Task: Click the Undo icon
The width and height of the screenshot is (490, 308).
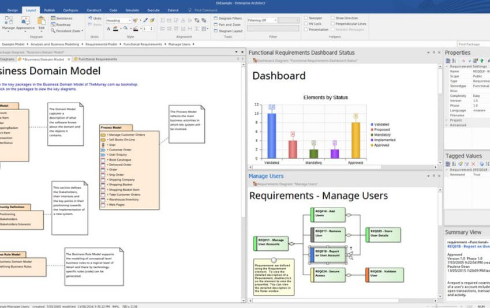Action: (x=95, y=18)
